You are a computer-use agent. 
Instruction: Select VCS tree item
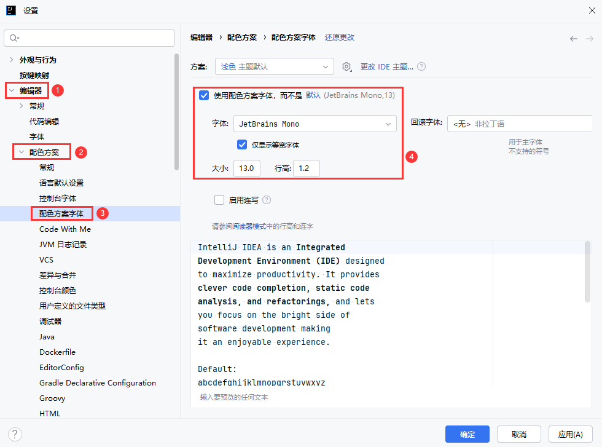[x=46, y=260]
